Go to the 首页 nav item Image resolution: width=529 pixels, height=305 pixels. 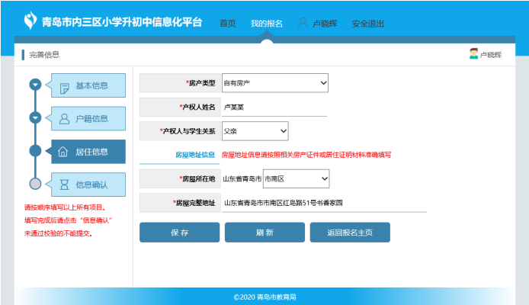tap(228, 23)
